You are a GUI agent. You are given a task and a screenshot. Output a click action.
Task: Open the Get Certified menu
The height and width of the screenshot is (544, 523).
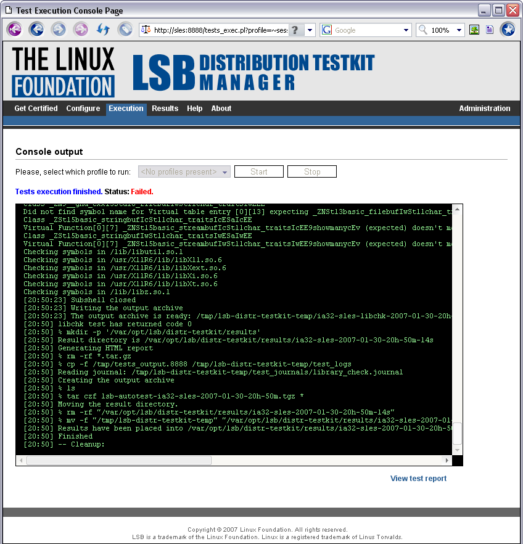tap(36, 109)
